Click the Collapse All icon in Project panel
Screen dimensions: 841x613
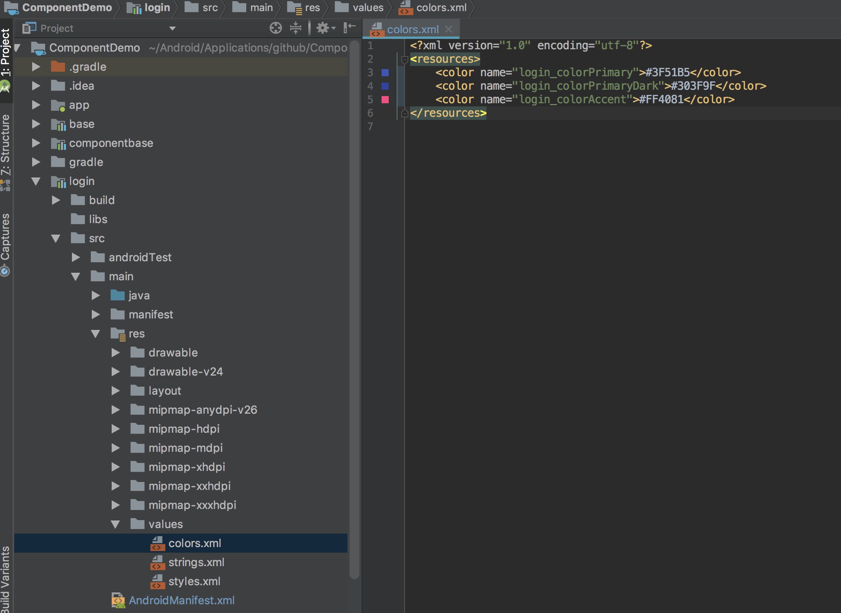(x=296, y=28)
